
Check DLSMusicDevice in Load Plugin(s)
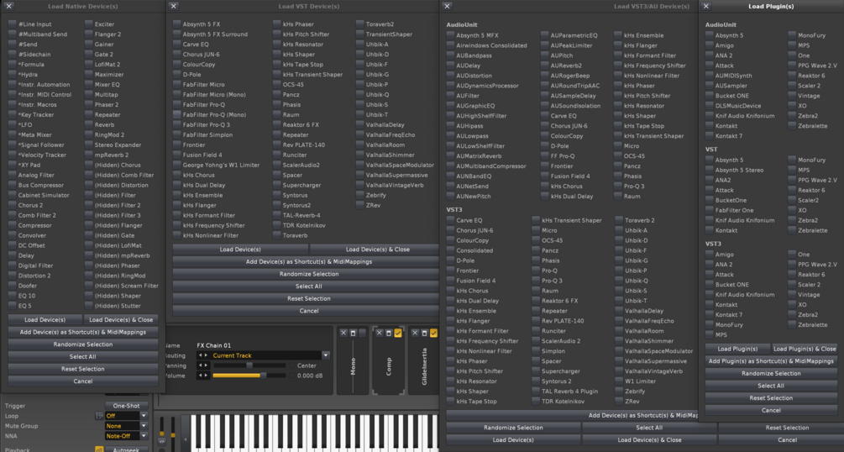pos(710,106)
